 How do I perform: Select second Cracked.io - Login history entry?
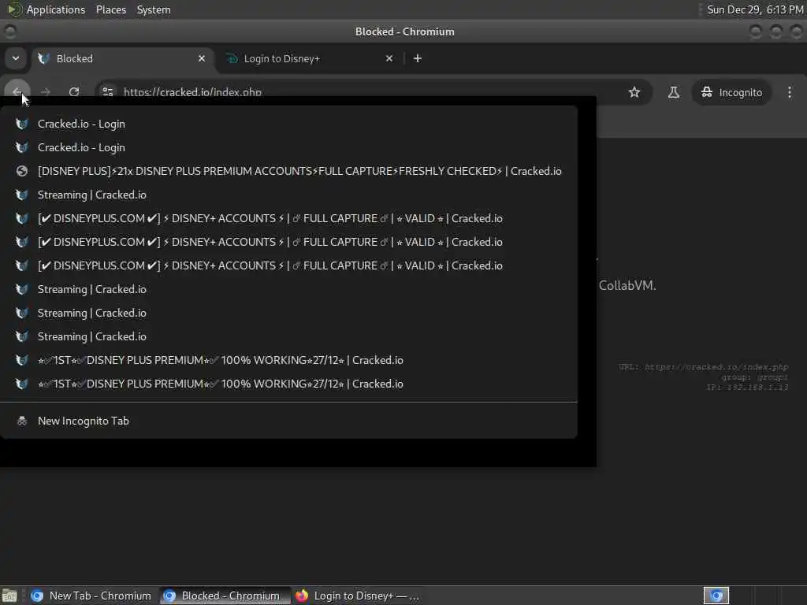point(288,147)
